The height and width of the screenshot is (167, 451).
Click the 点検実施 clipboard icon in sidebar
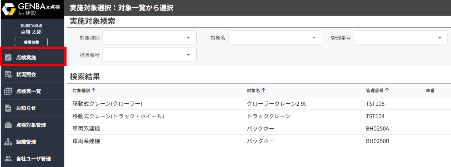(x=8, y=57)
